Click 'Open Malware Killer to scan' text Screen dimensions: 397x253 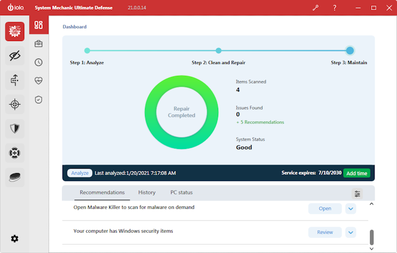pos(134,207)
